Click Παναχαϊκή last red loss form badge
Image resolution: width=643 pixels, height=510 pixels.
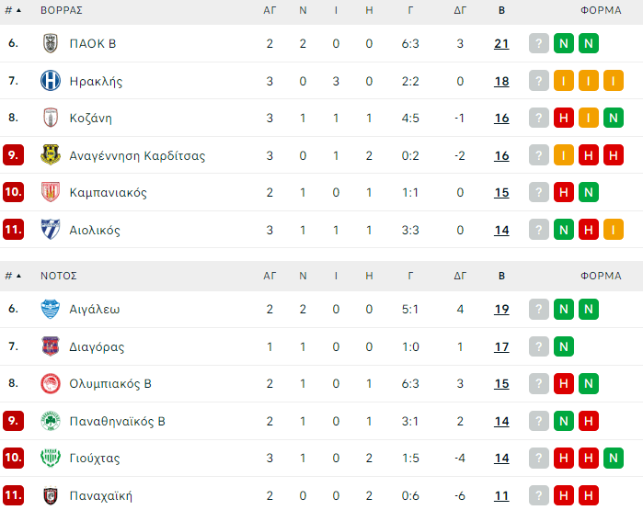(589, 495)
